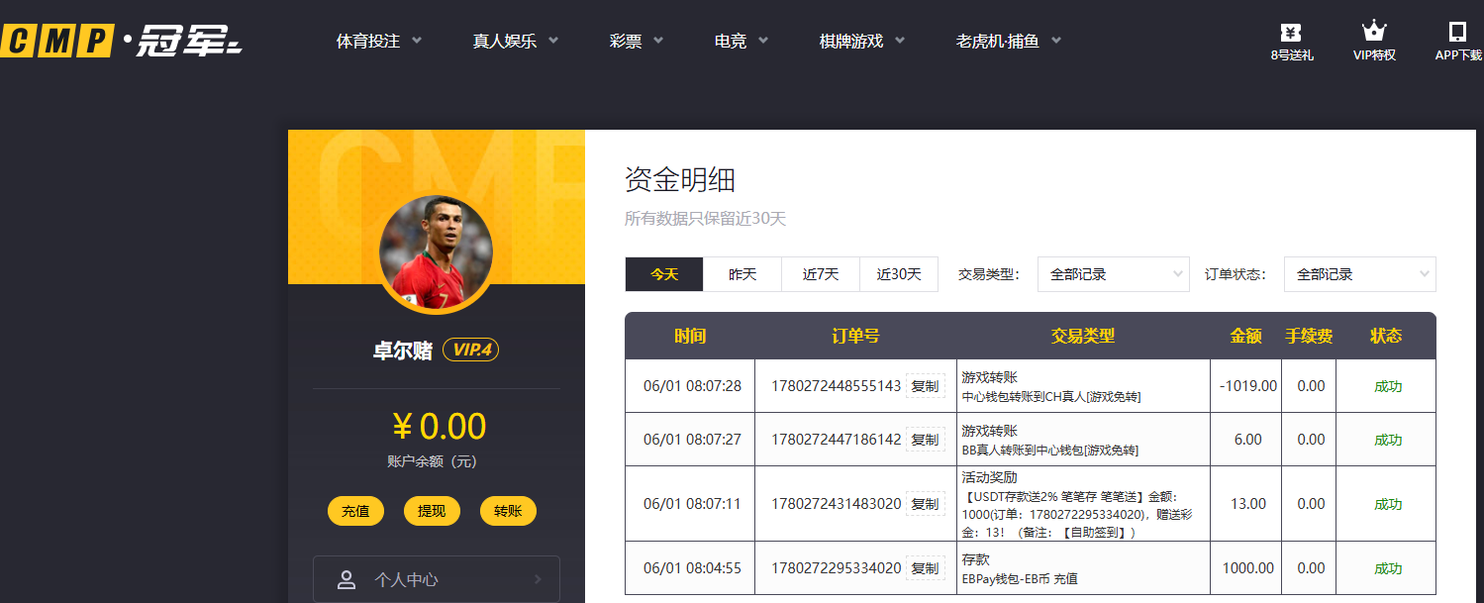Open the VIP特权 crown icon
Image resolution: width=1484 pixels, height=603 pixels.
[x=1374, y=31]
